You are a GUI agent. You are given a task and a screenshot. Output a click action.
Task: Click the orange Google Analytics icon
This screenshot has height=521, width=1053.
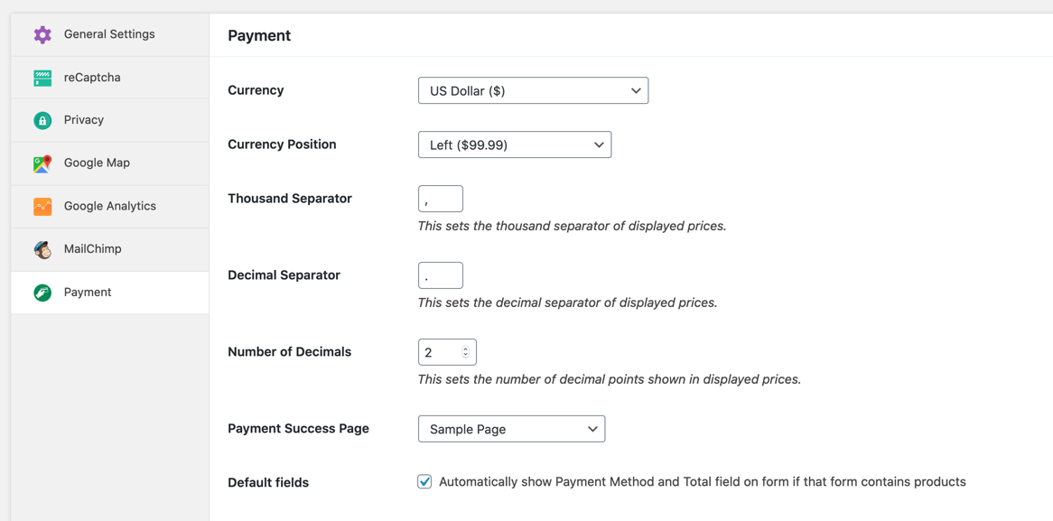[42, 207]
